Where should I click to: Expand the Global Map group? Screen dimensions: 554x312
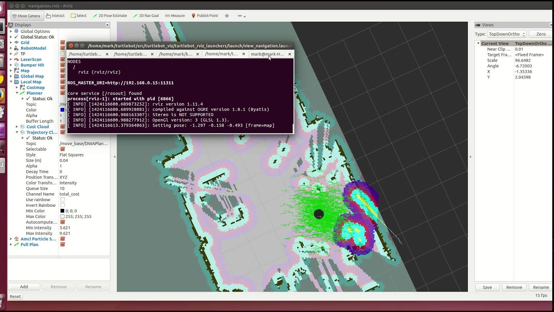click(11, 76)
